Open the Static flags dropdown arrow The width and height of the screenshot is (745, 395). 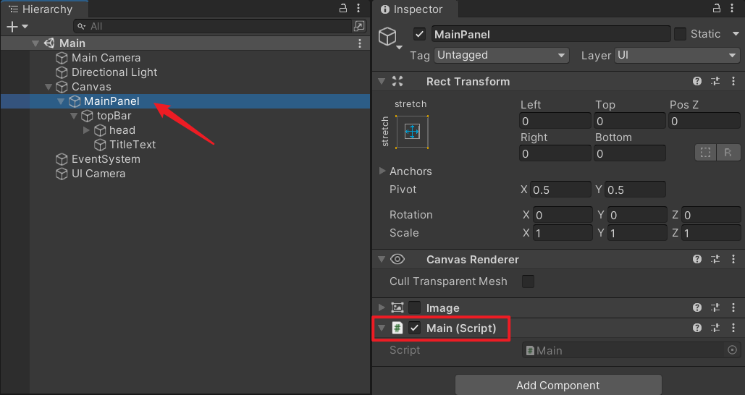pyautogui.click(x=736, y=34)
